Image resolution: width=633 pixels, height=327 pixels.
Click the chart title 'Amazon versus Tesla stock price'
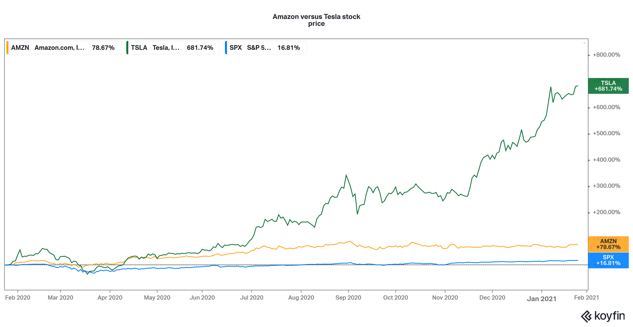coord(316,20)
